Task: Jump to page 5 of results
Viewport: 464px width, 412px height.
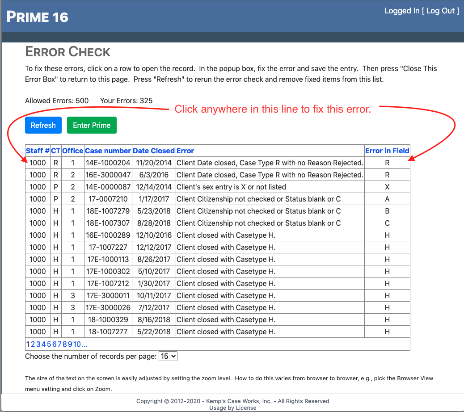Action: click(48, 344)
